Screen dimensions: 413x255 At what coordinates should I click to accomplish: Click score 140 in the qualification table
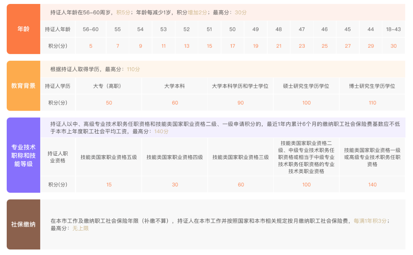[372, 184]
